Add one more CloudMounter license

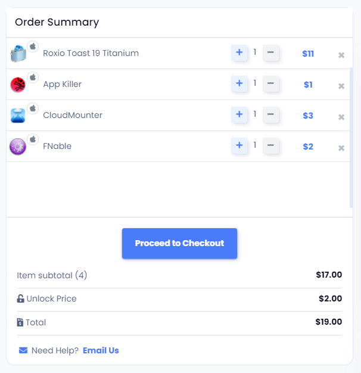[x=239, y=114]
